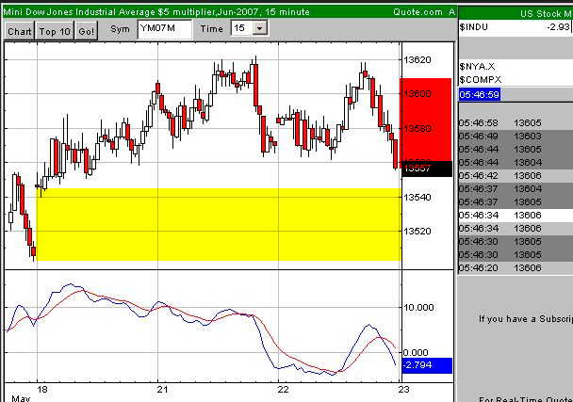
Task: Click the 13620 price axis label
Action: 418,59
